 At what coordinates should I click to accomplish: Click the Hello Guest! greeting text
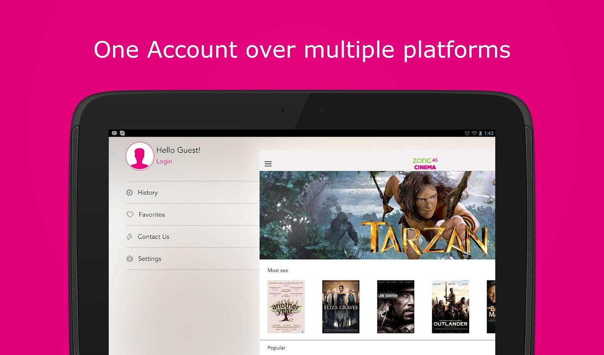tap(178, 150)
